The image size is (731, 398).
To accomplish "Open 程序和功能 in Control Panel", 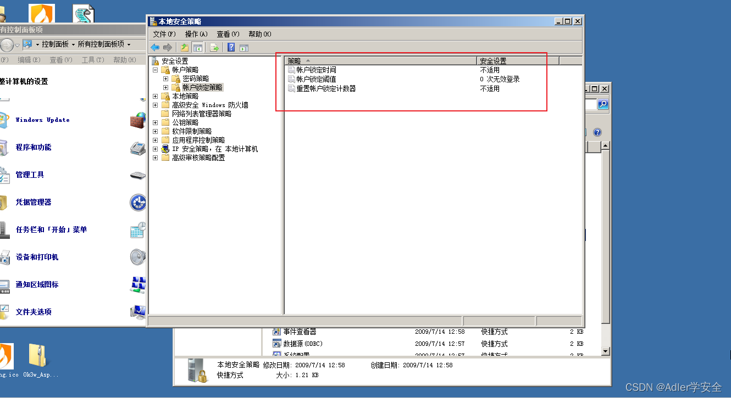I will pyautogui.click(x=34, y=147).
